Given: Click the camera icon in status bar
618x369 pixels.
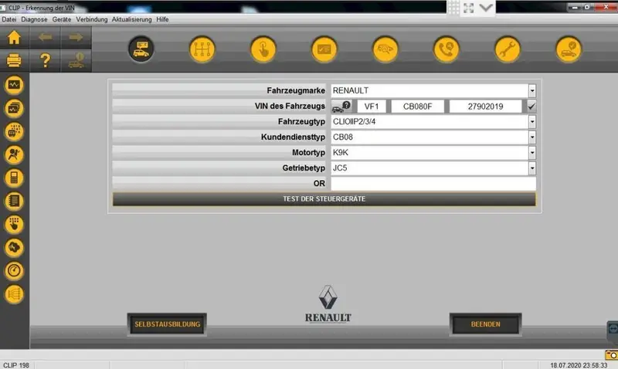Looking at the screenshot, I should tap(611, 355).
